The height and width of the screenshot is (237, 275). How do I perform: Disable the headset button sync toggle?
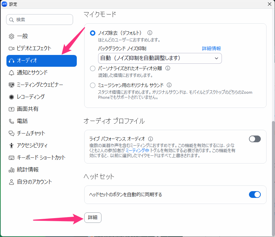click(255, 195)
